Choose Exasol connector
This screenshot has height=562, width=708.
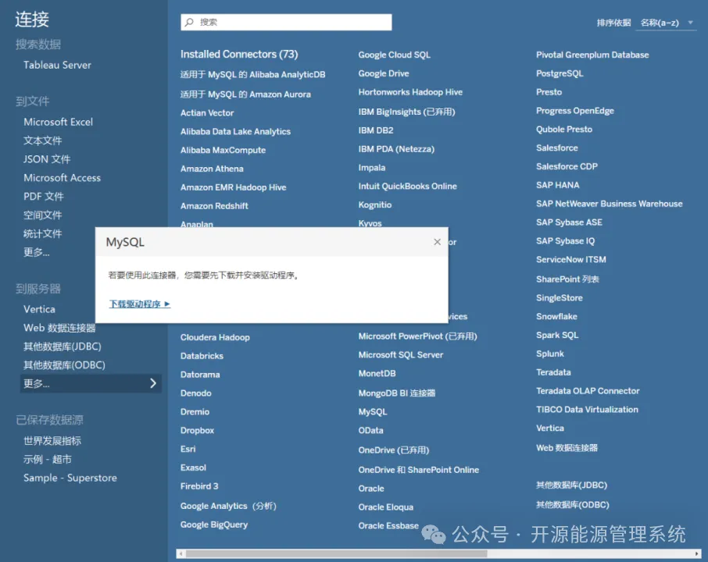[x=193, y=468]
